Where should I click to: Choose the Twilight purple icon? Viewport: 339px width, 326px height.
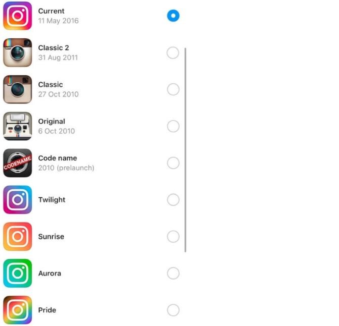[18, 200]
